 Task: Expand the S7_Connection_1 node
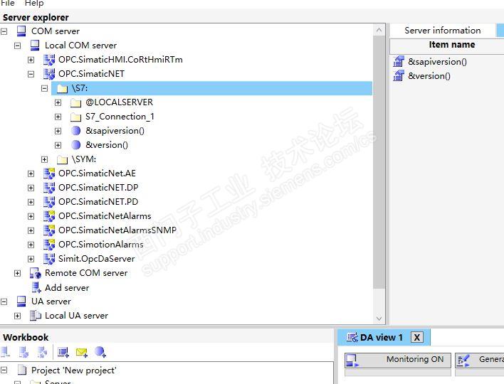[x=58, y=117]
